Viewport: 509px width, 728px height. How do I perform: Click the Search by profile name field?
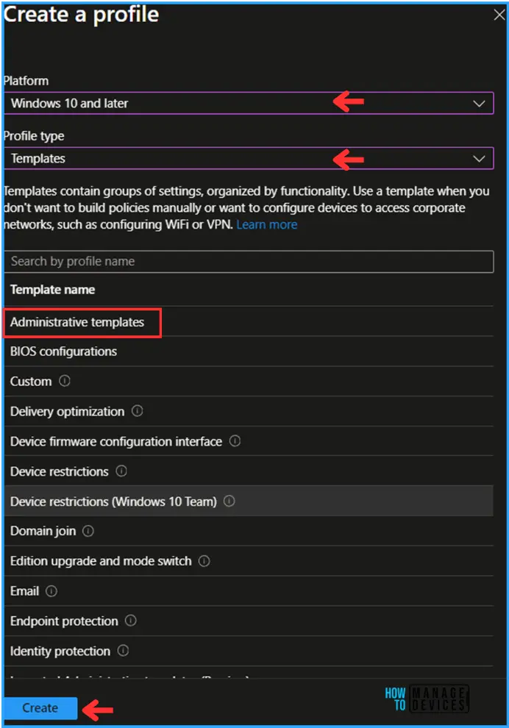(248, 262)
